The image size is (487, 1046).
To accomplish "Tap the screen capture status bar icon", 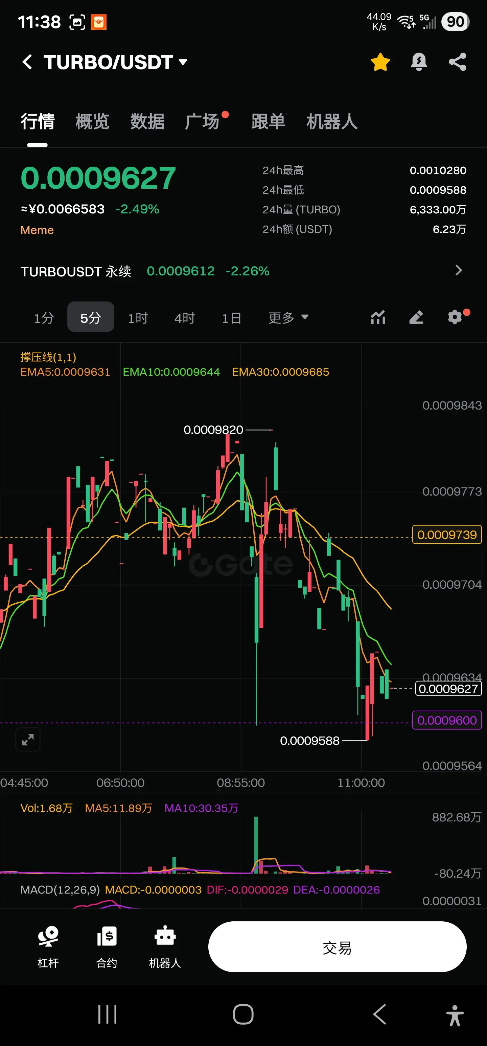I will pyautogui.click(x=77, y=22).
